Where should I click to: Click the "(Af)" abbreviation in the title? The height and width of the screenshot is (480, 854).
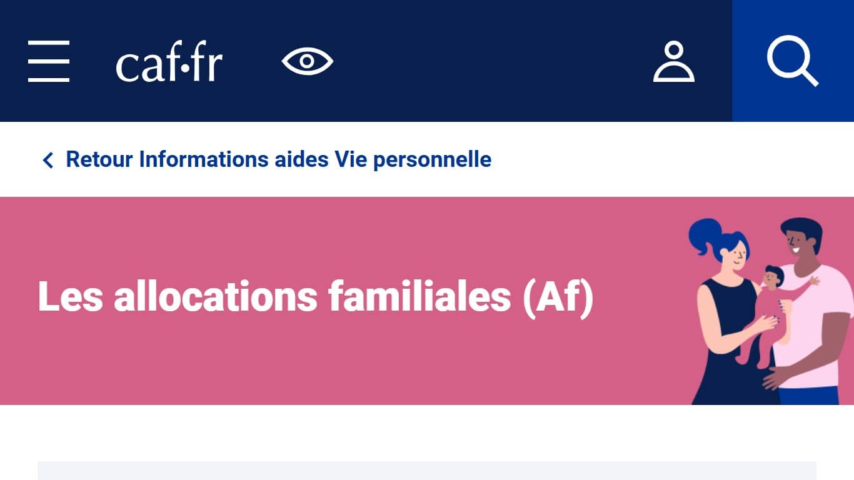click(558, 296)
